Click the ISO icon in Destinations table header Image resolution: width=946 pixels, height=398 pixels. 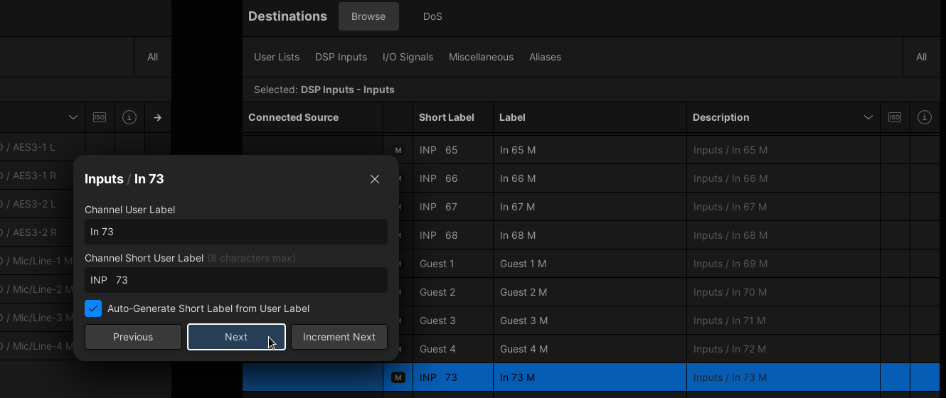click(895, 117)
